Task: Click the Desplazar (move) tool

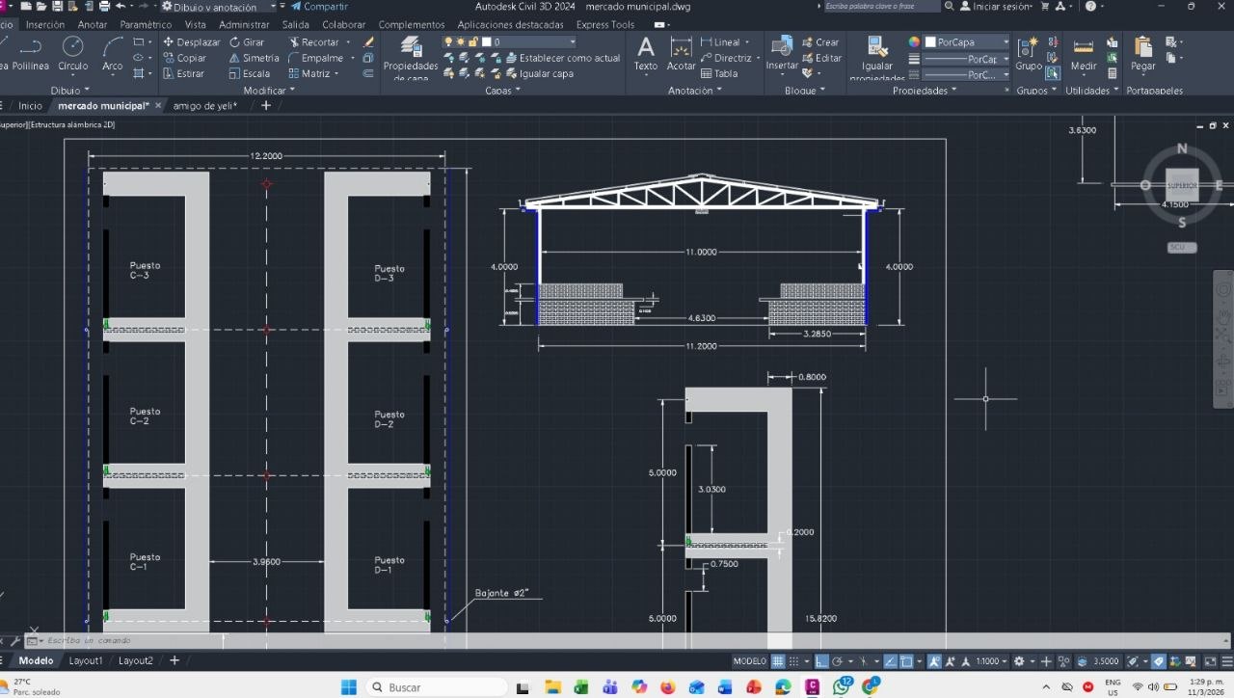Action: click(192, 42)
